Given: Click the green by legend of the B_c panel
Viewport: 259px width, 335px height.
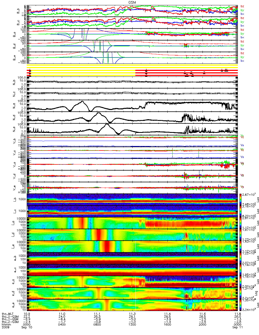Looking at the screenshot, I should pos(242,22).
